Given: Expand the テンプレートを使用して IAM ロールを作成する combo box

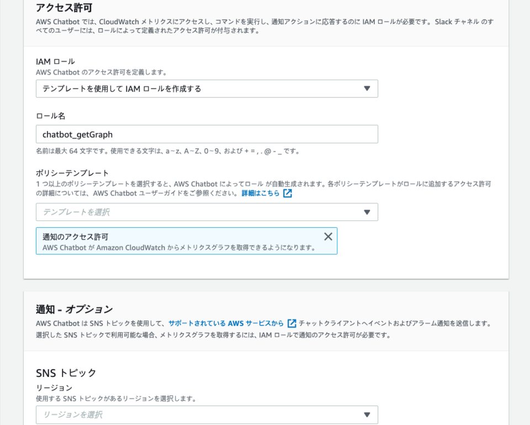Looking at the screenshot, I should [207, 88].
